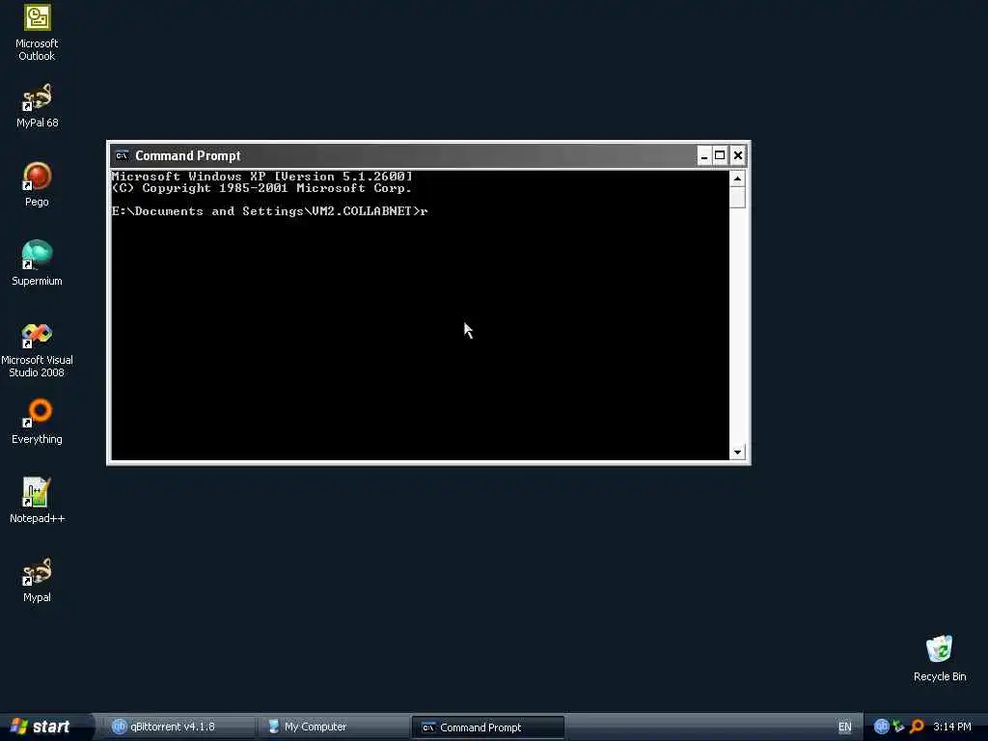Close the Command Prompt window
This screenshot has height=741, width=988.
[738, 155]
